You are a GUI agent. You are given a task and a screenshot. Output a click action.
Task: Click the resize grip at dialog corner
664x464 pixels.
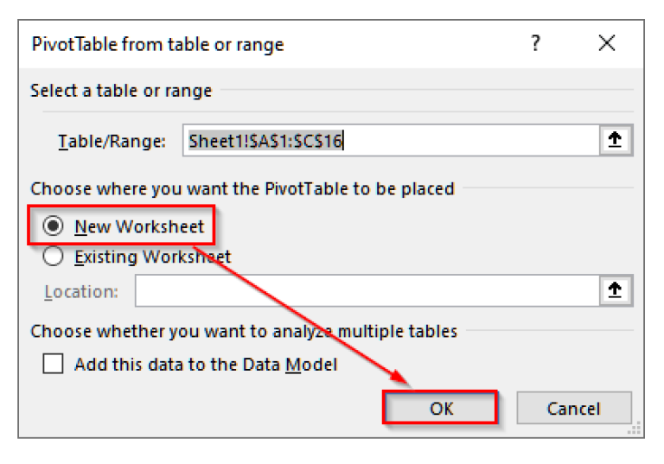pyautogui.click(x=635, y=429)
